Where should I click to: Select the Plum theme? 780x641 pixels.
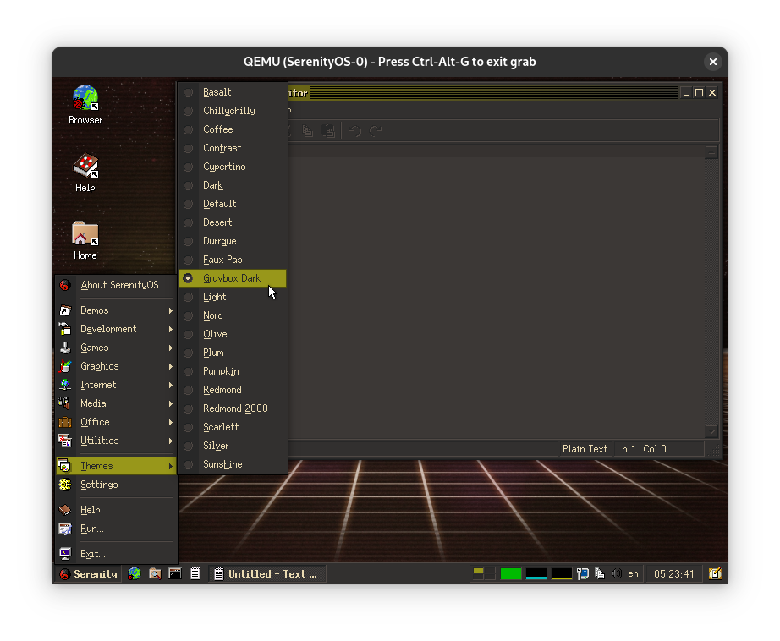coord(233,353)
